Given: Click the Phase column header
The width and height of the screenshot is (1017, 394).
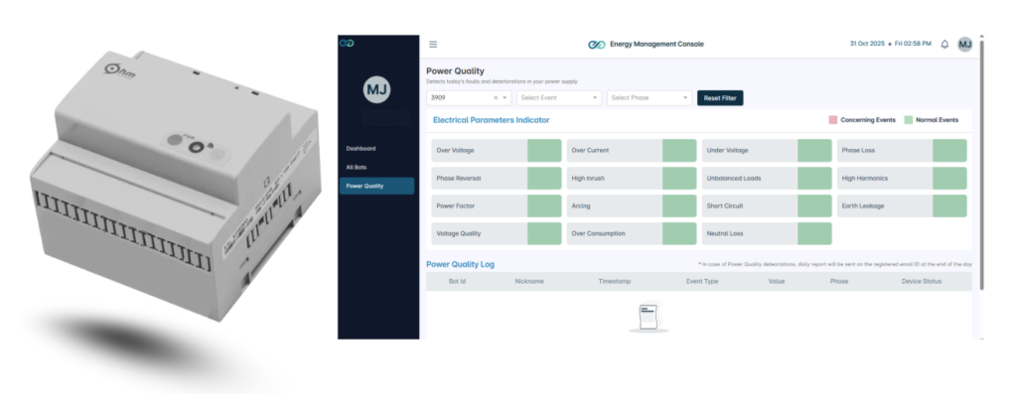Looking at the screenshot, I should [838, 282].
